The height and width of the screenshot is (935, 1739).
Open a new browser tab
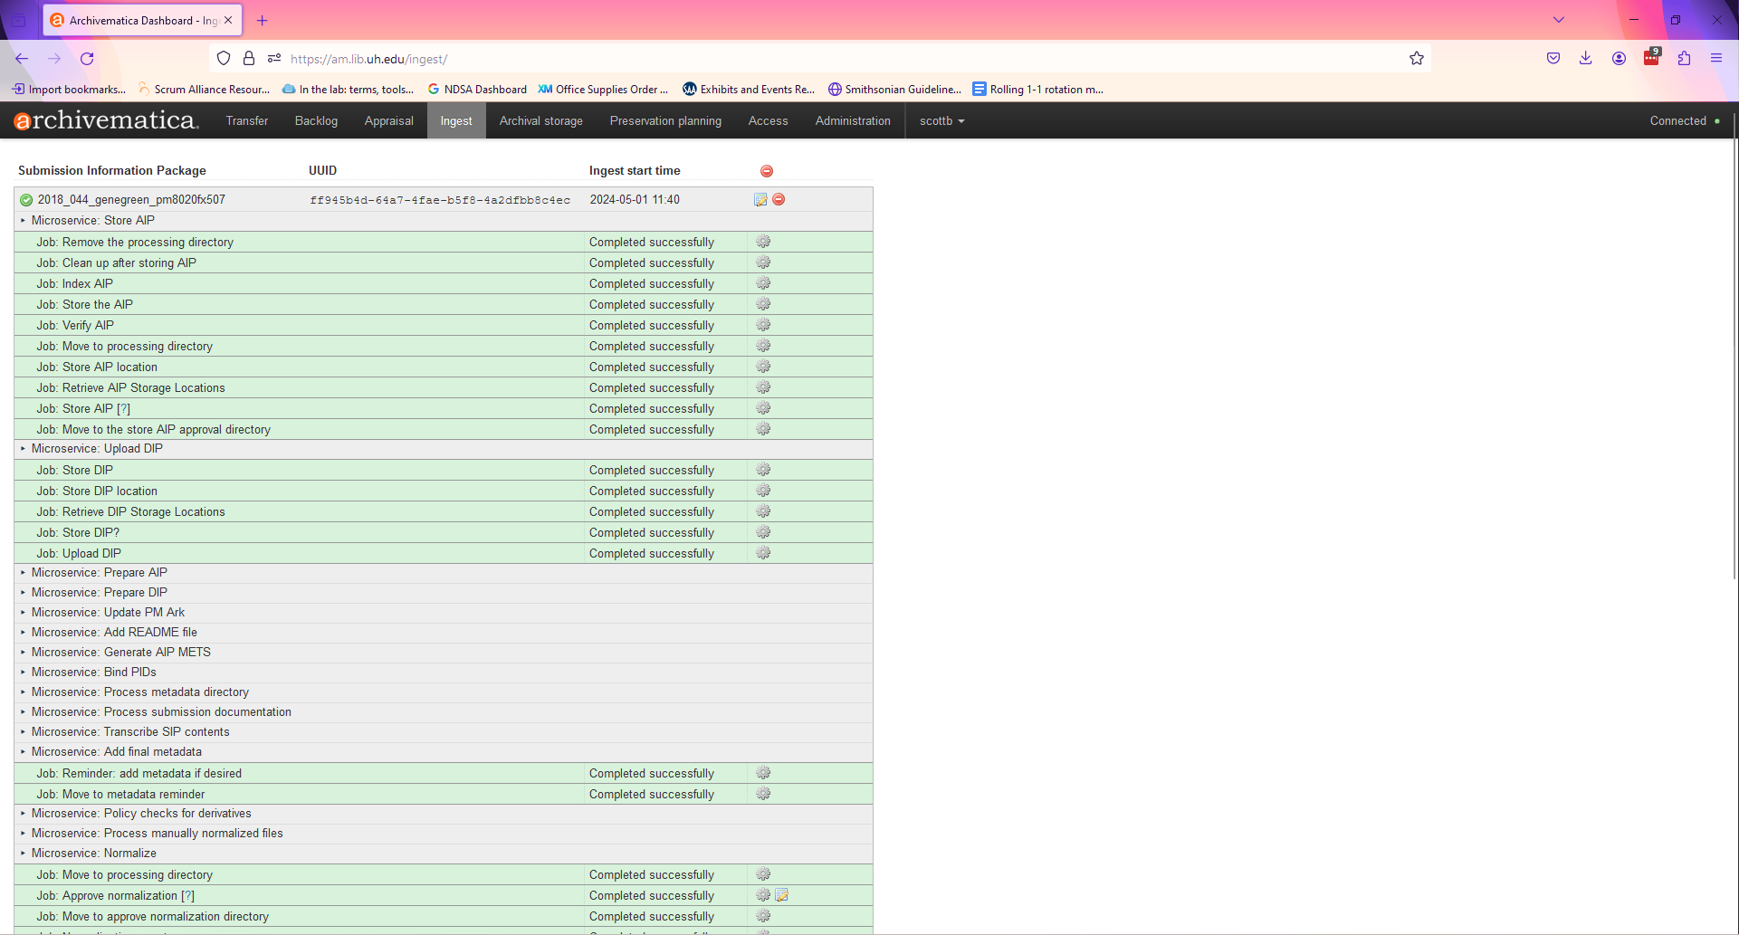pyautogui.click(x=263, y=20)
